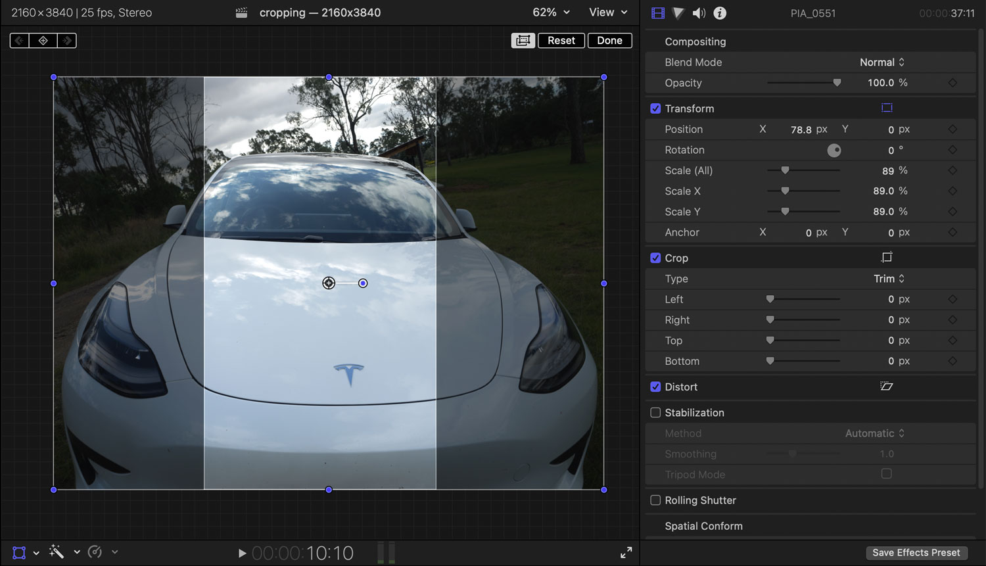Click the clip name PIA_0551

click(813, 13)
